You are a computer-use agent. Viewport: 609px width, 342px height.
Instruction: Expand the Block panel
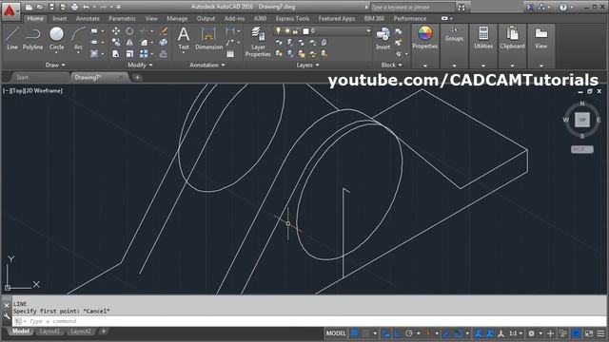click(x=391, y=65)
